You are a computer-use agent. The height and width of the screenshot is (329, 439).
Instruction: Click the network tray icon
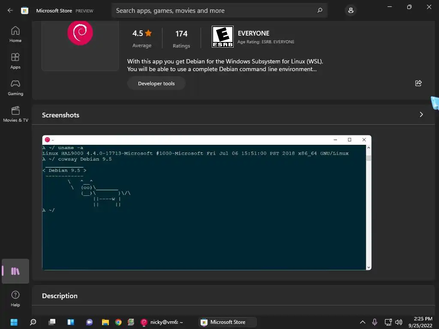click(x=388, y=322)
